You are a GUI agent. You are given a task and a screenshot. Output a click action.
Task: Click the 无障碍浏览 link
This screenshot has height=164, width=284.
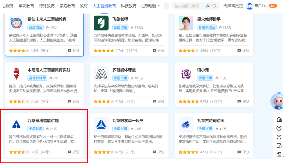pyautogui.click(x=233, y=6)
